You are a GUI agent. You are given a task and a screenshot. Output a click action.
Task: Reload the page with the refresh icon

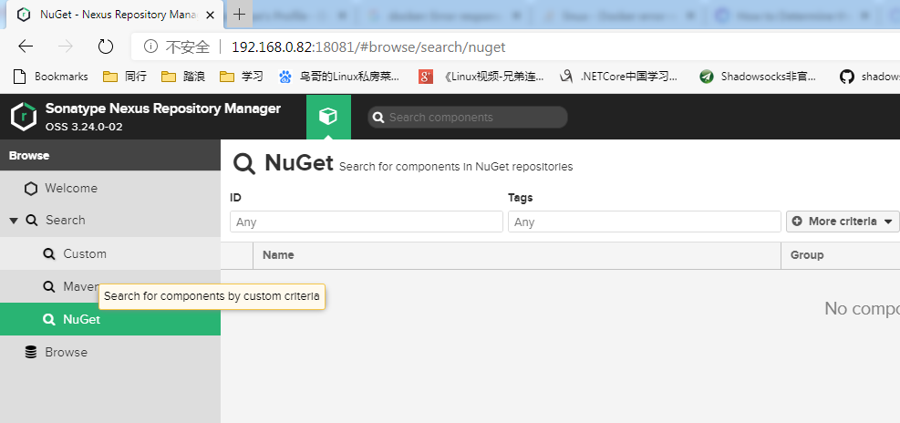pyautogui.click(x=106, y=46)
